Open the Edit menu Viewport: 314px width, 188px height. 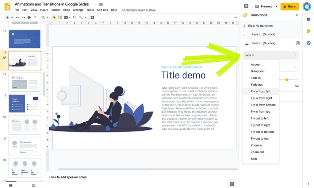pos(25,10)
